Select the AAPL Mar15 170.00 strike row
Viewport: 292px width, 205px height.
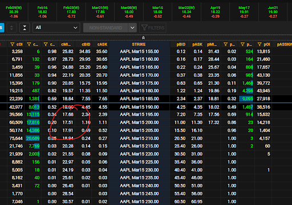(139, 75)
